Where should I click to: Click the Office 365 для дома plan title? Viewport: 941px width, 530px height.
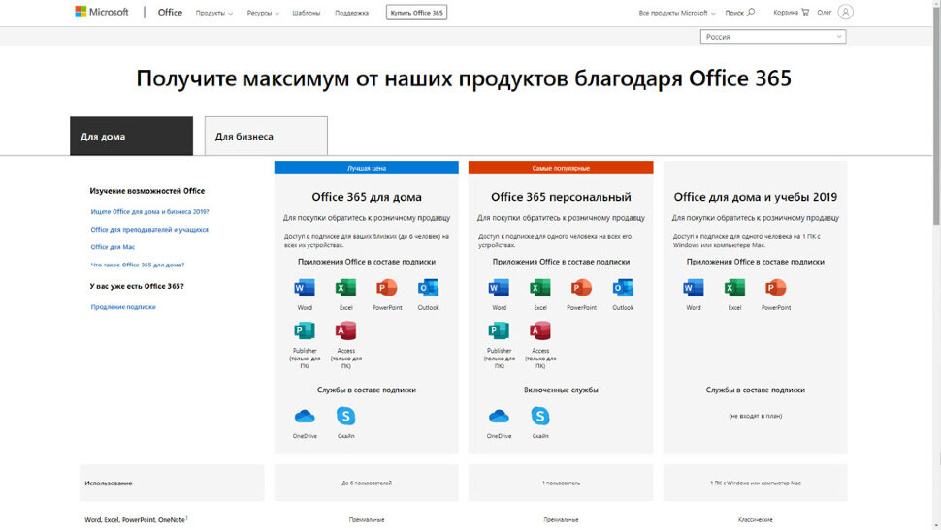(x=366, y=197)
